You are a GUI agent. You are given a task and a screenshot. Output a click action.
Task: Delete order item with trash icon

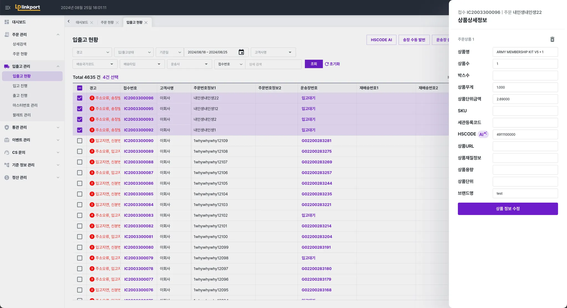pyautogui.click(x=552, y=40)
